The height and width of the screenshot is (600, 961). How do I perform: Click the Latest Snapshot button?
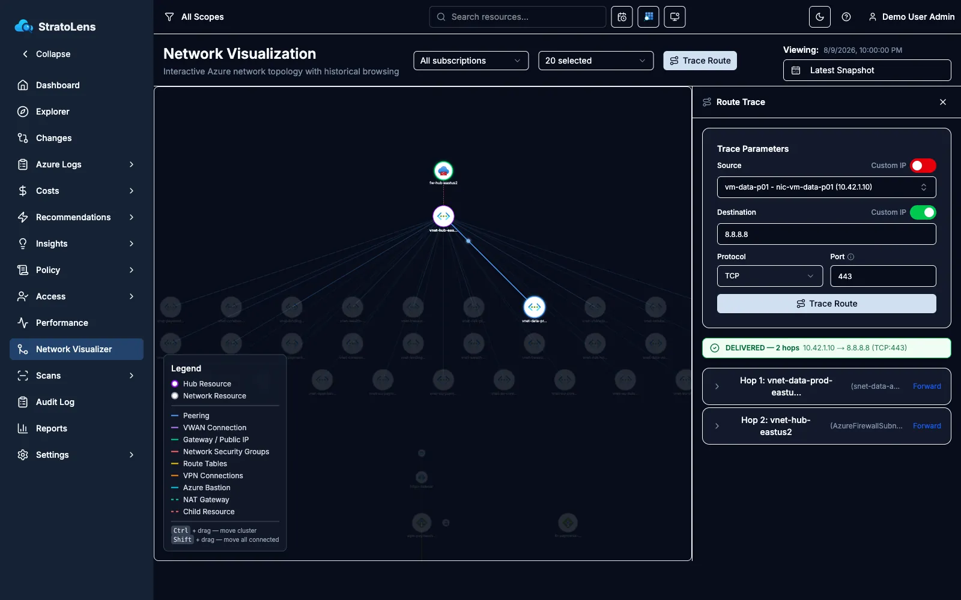coord(867,70)
